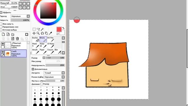
Task: Select the magic wand tool
Action: (x=42, y=29)
